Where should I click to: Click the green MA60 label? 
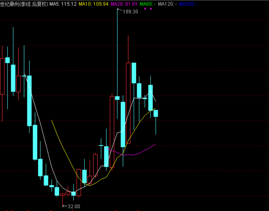click(x=148, y=4)
